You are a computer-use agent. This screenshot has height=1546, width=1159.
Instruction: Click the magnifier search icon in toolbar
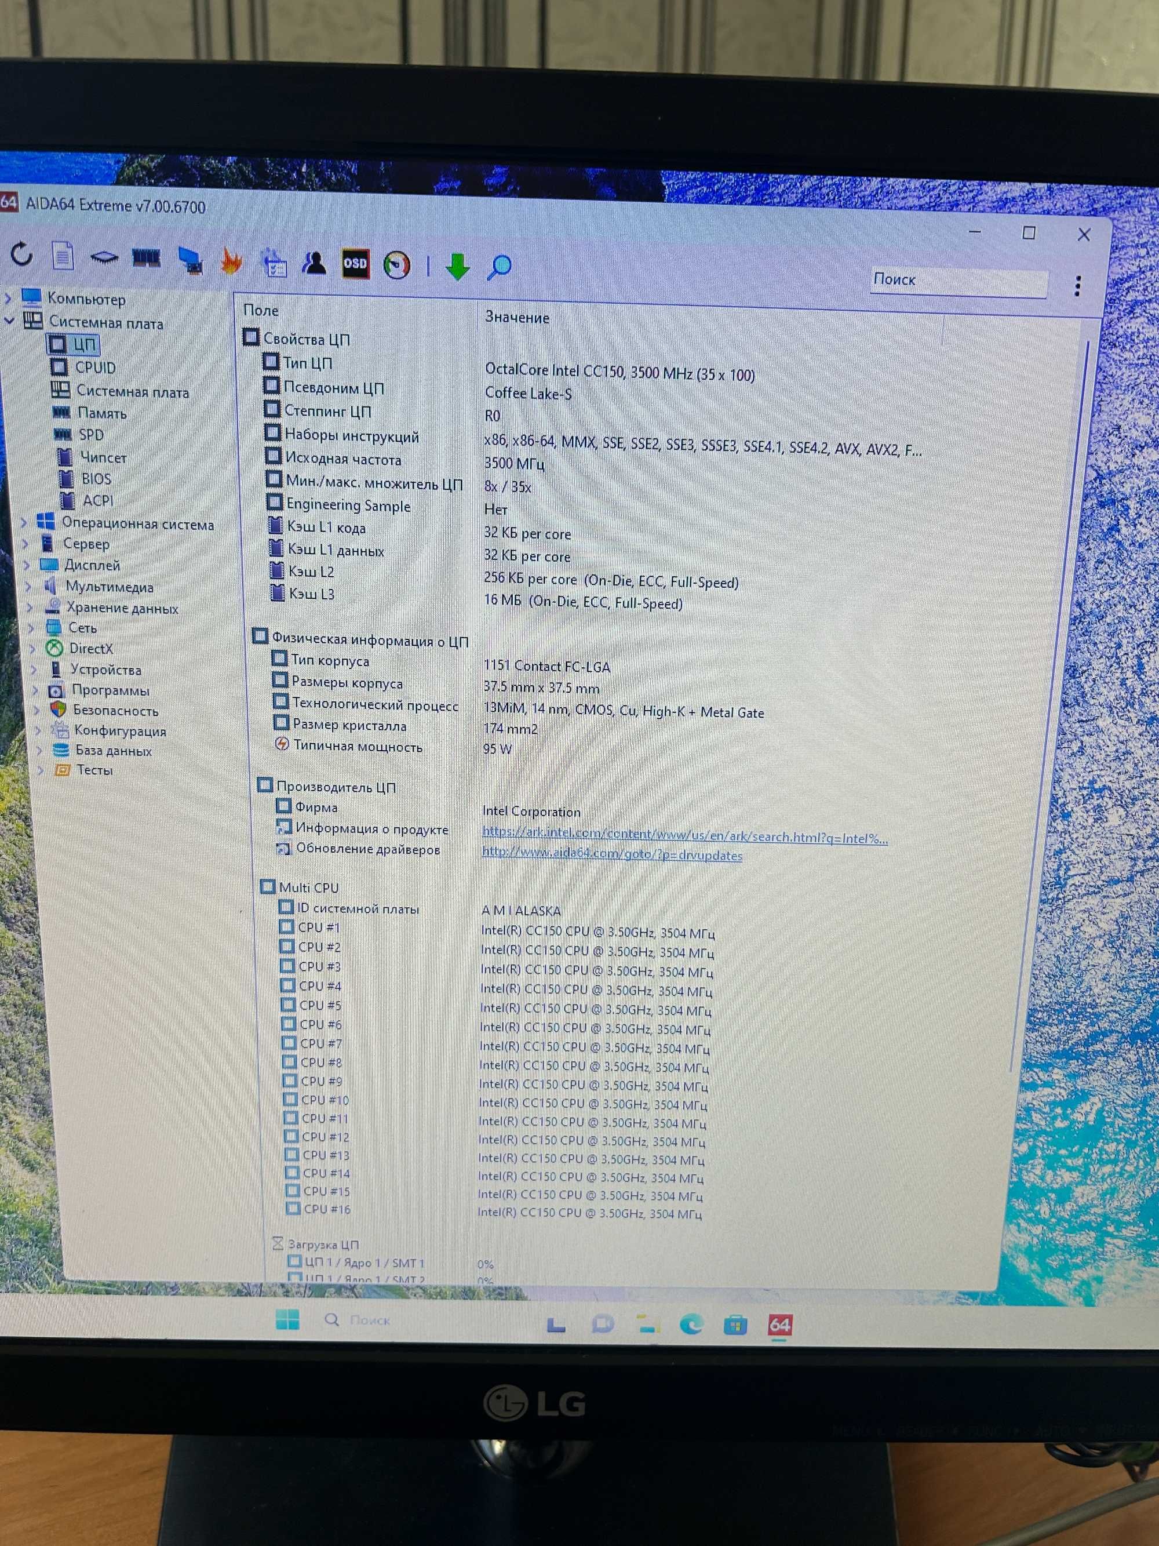pyautogui.click(x=499, y=267)
